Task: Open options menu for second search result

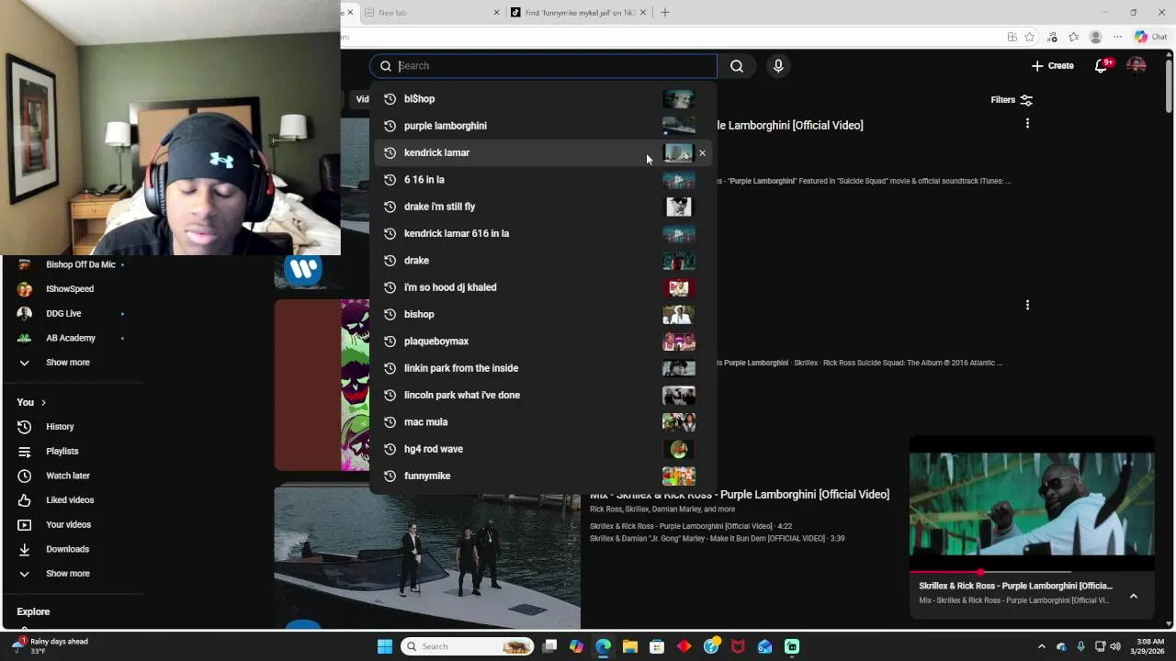Action: tap(1027, 305)
